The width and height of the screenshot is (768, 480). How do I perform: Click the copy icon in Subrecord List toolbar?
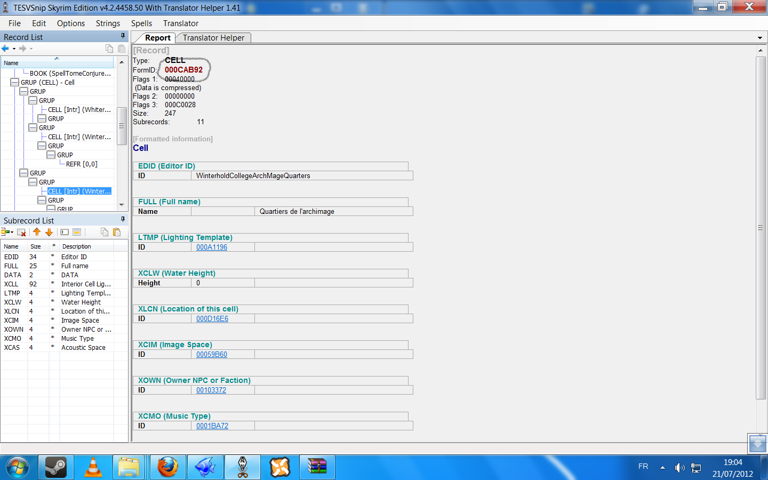point(105,232)
